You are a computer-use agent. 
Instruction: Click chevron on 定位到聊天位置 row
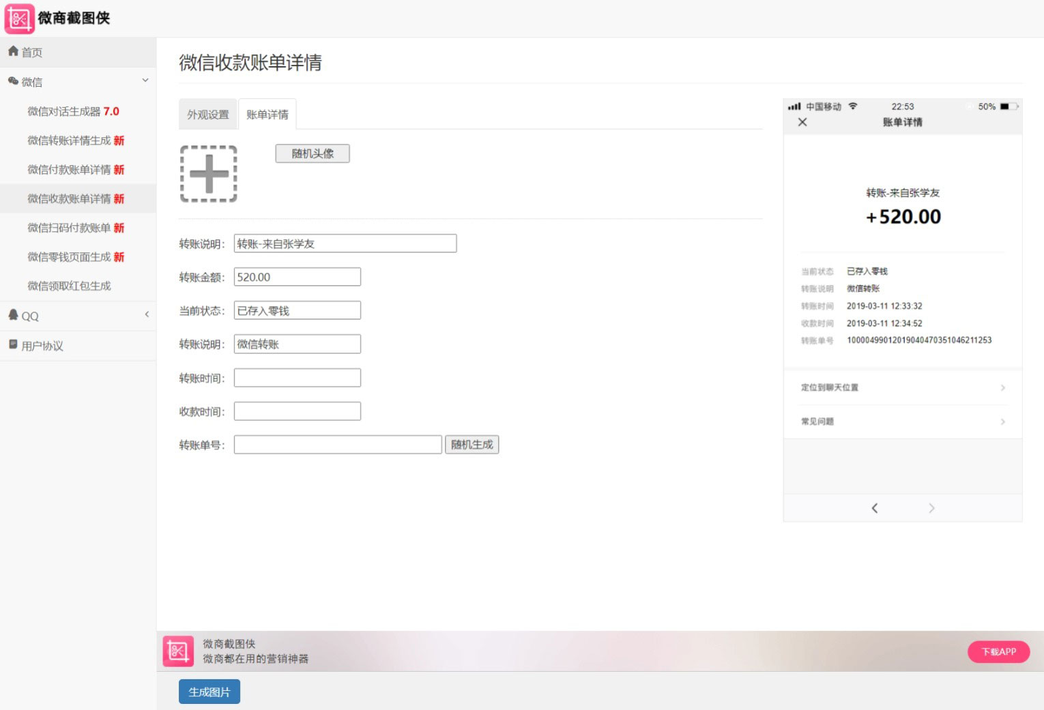[1002, 387]
